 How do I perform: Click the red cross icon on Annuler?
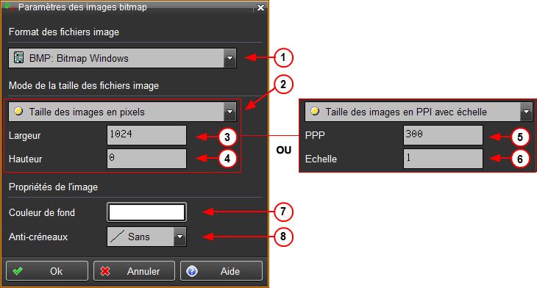pyautogui.click(x=105, y=271)
